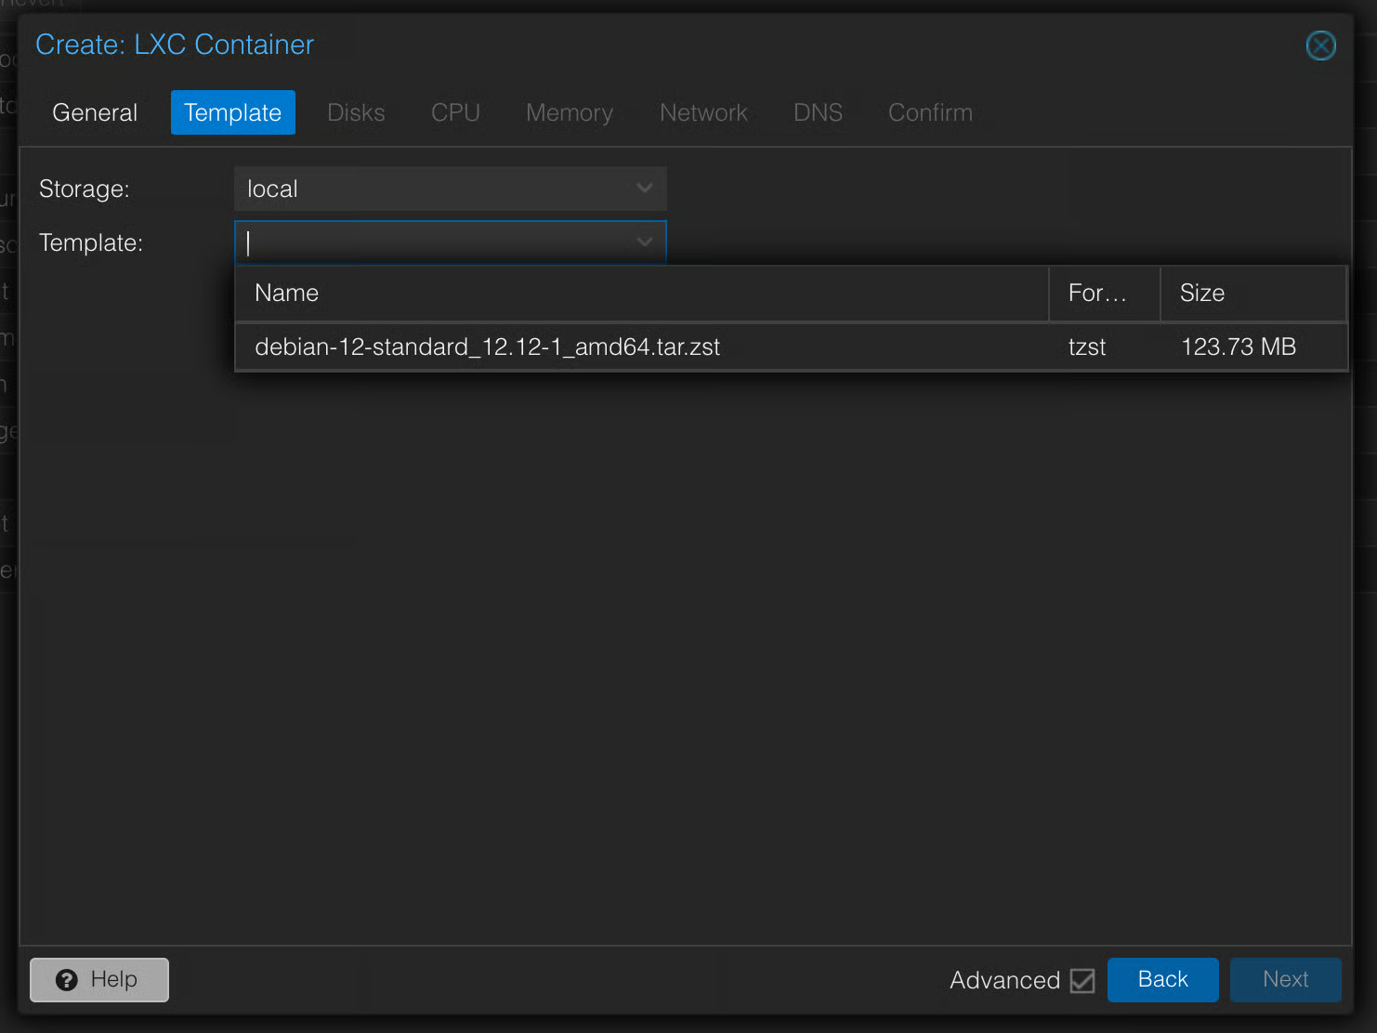
Task: Switch to the Network tab
Action: click(x=703, y=112)
